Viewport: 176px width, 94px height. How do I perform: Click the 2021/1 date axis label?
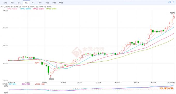click(136, 83)
